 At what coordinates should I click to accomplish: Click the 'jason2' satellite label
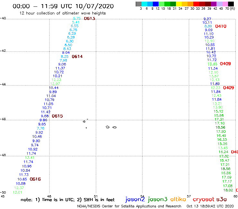coord(135,199)
